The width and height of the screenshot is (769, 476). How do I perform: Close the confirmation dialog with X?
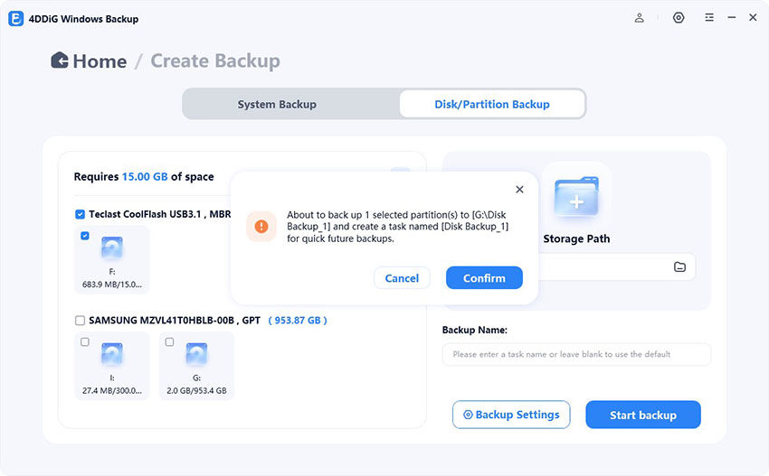pos(519,190)
